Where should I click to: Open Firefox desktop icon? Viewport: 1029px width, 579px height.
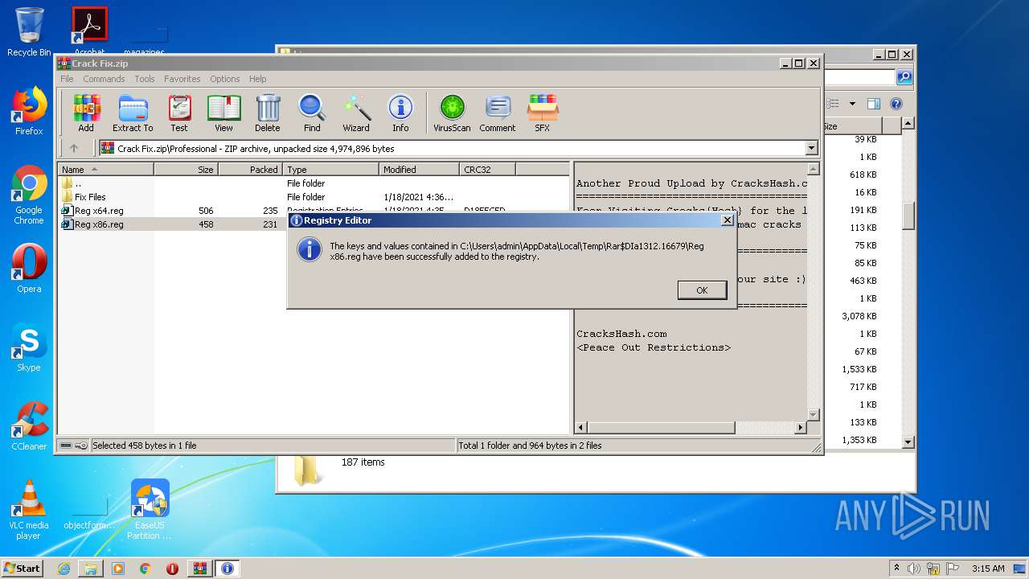tap(29, 113)
